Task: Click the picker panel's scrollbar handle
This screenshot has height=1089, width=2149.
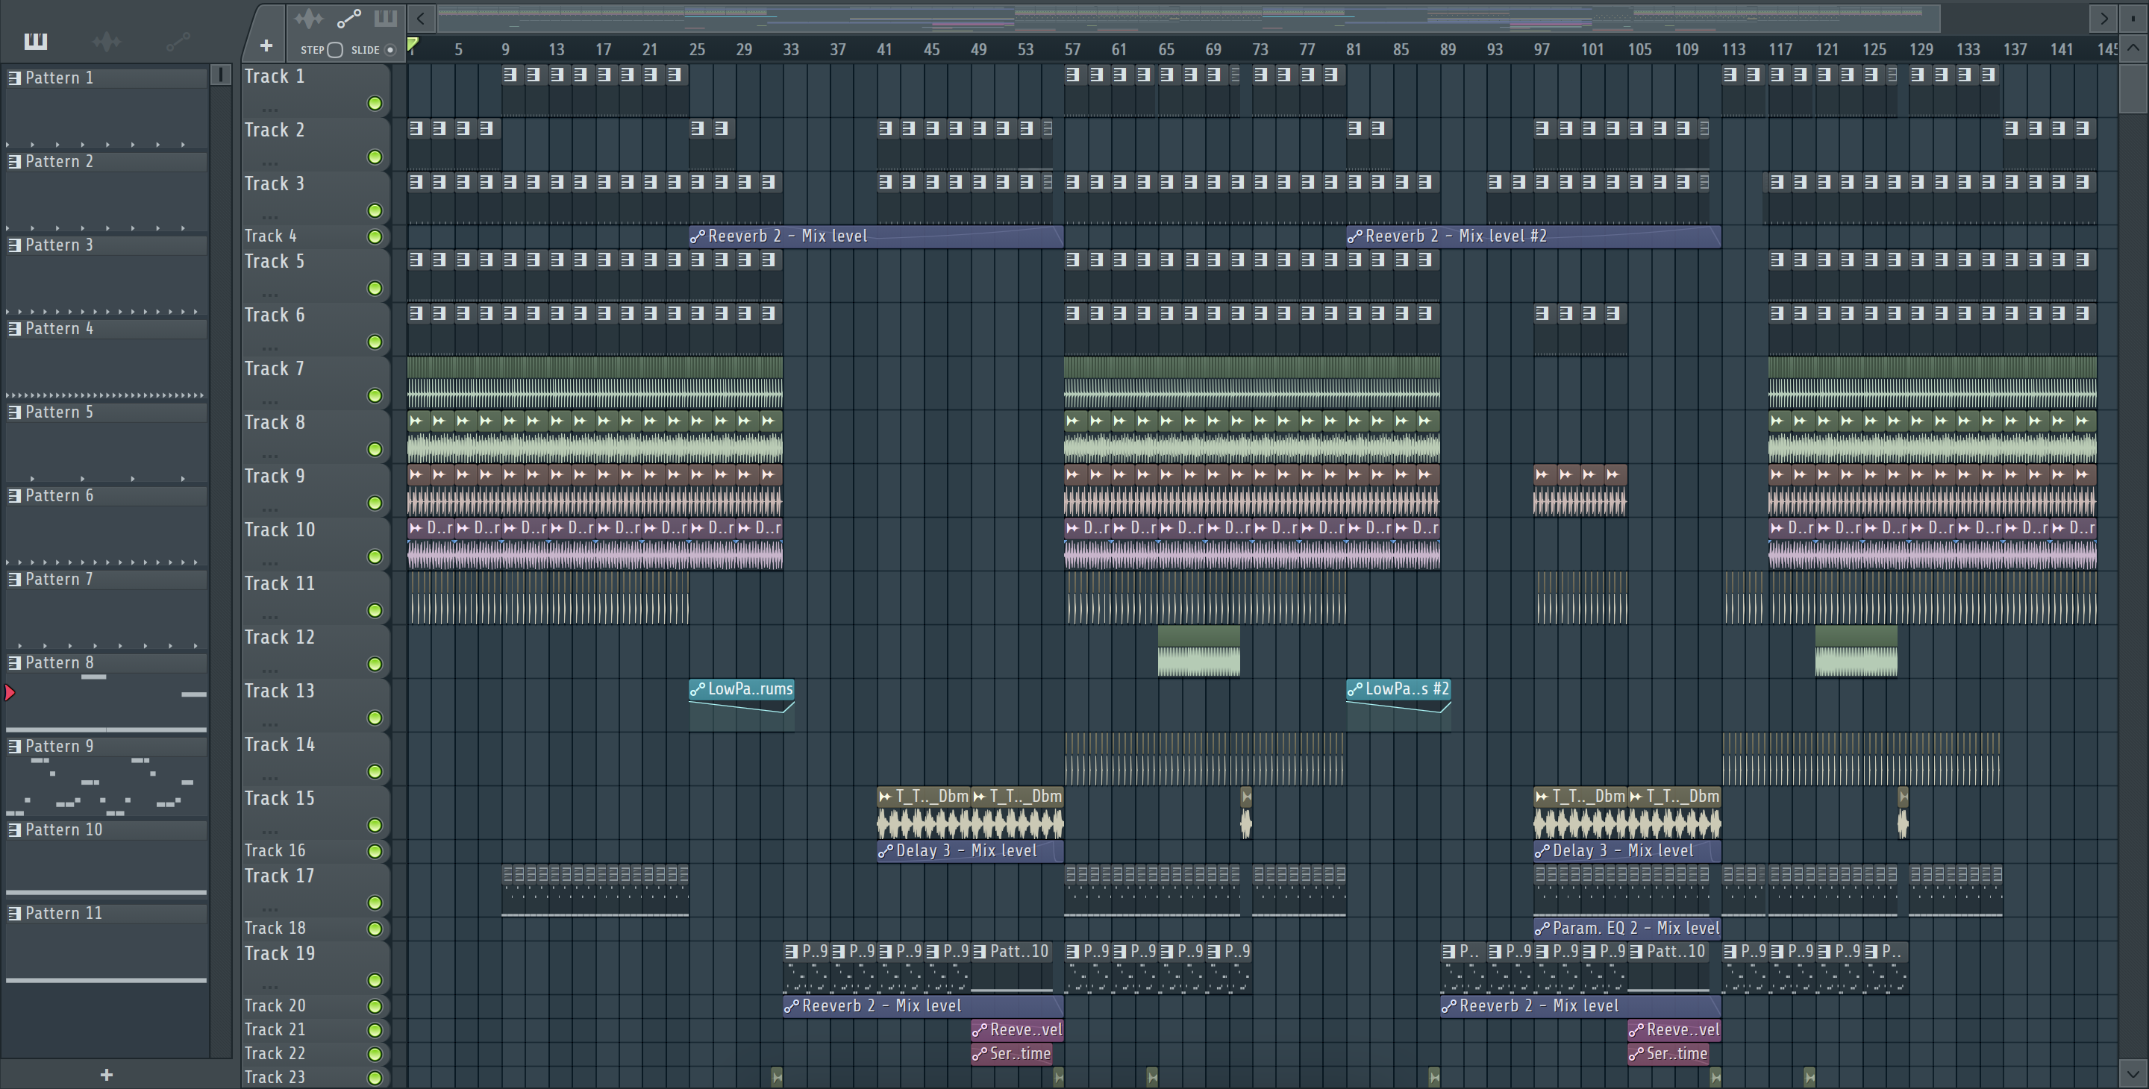Action: coord(220,75)
